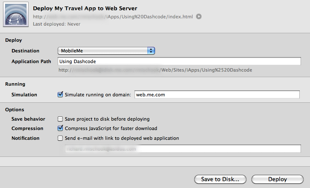Image resolution: width=310 pixels, height=188 pixels.
Task: Click the 'Last deployed: Never' text
Action: [x=56, y=24]
